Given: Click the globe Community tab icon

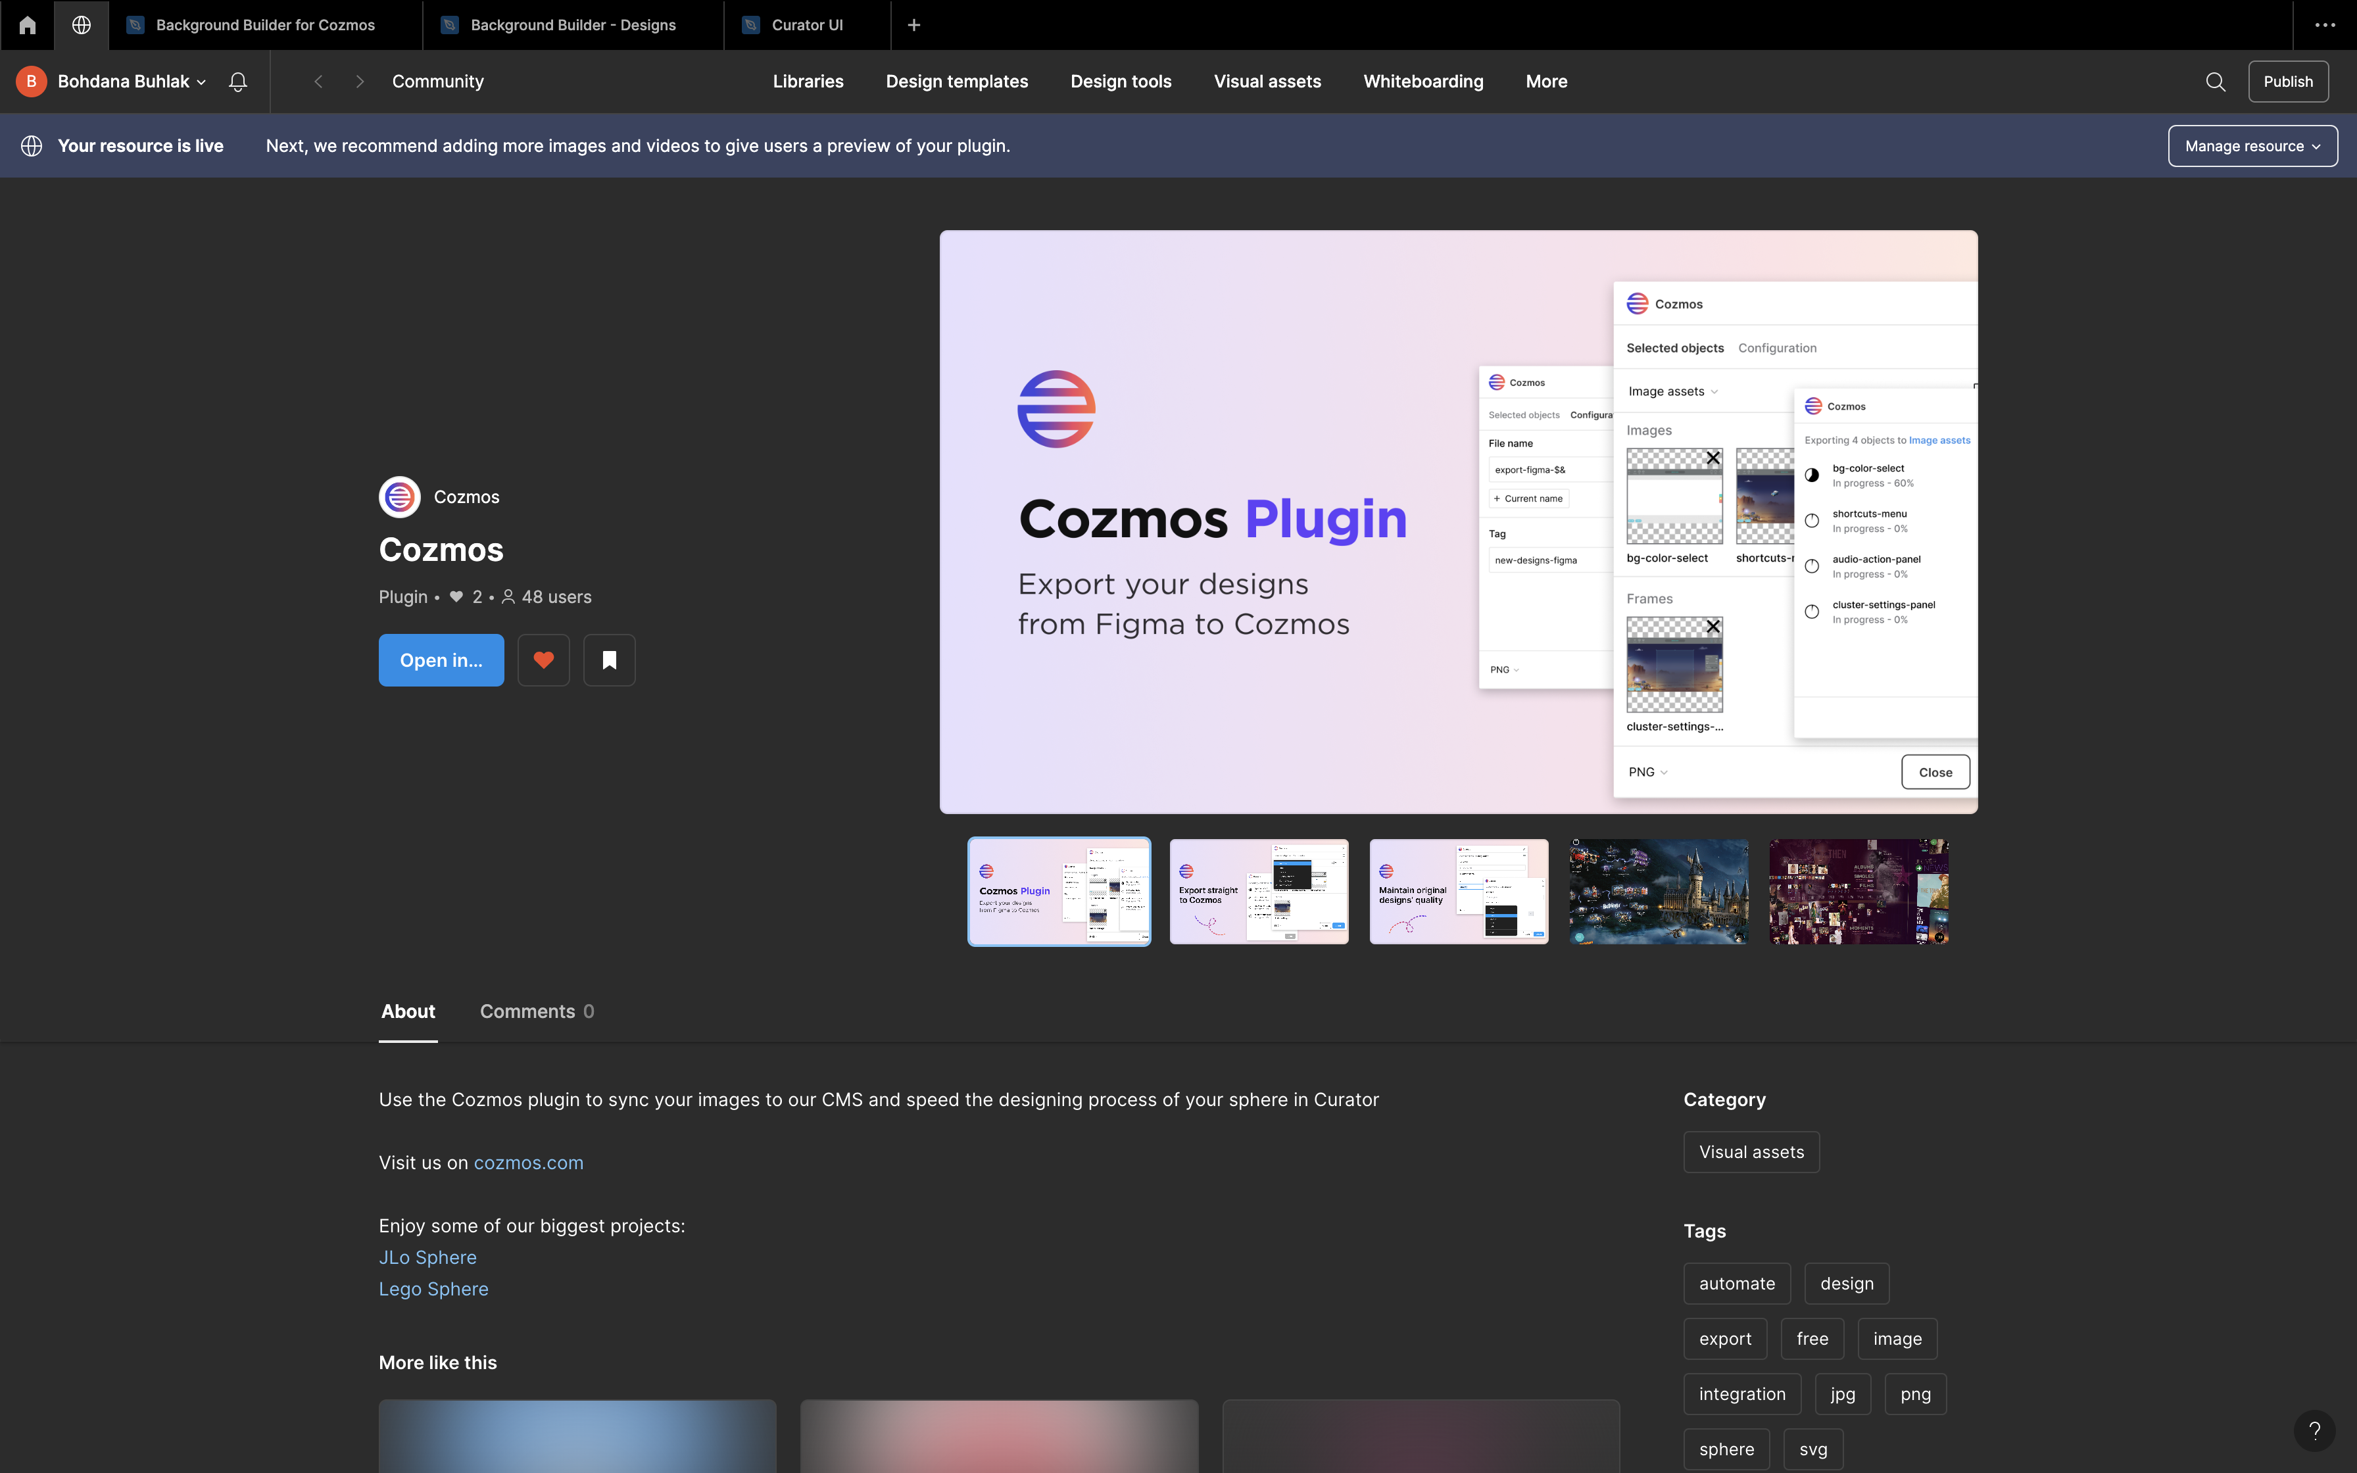Looking at the screenshot, I should (82, 26).
